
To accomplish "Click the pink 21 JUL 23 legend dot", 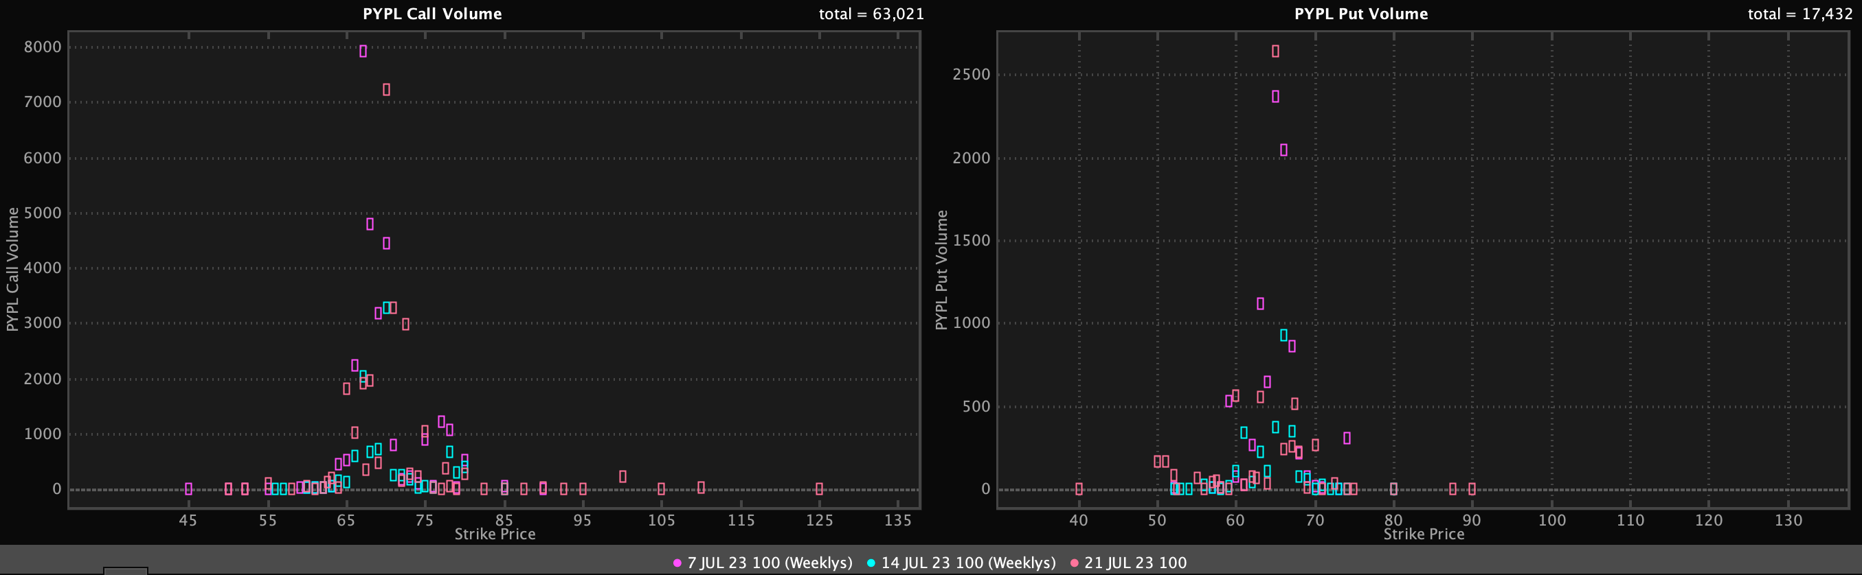I will [x=1074, y=563].
